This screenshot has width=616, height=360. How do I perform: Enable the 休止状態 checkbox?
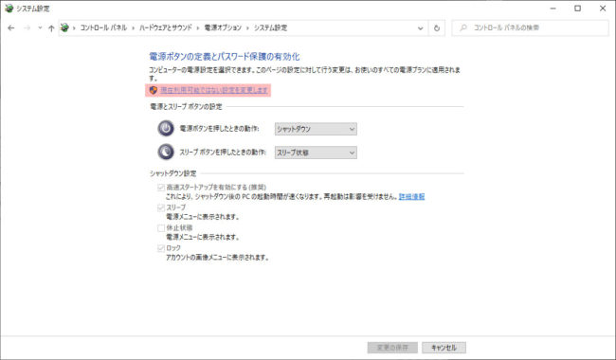click(x=161, y=227)
